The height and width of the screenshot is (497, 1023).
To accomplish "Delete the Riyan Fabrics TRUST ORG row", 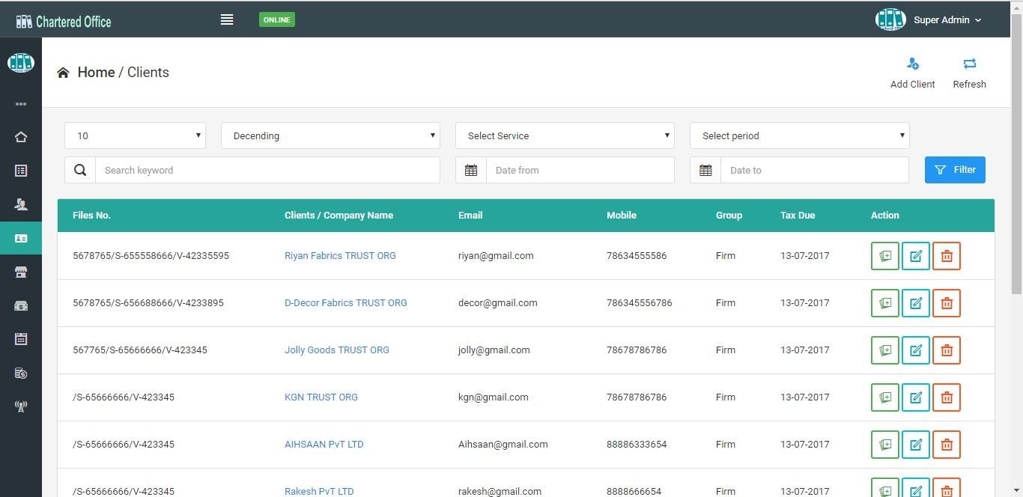I will pos(947,256).
